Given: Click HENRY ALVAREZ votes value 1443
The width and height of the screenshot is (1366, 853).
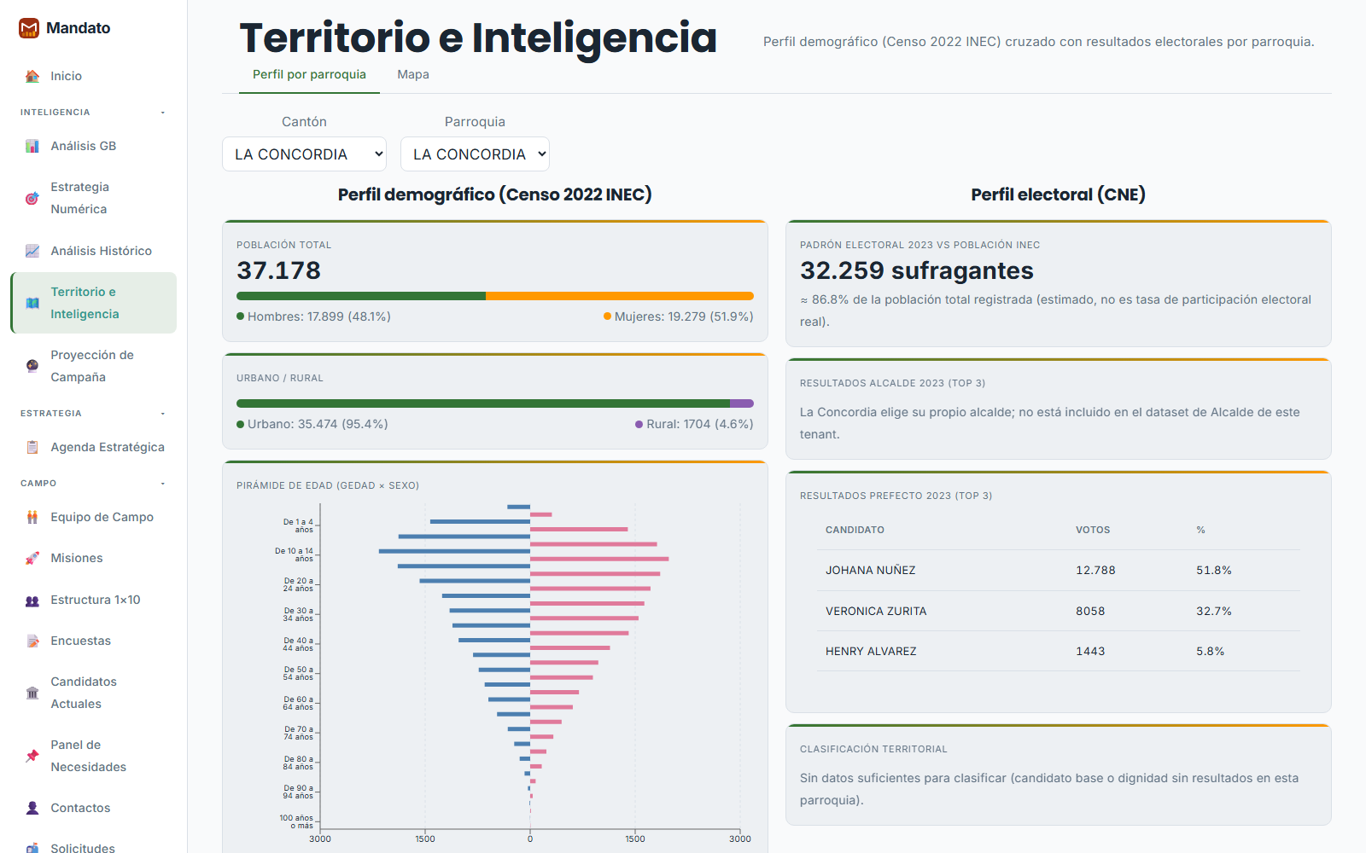Looking at the screenshot, I should (1090, 651).
